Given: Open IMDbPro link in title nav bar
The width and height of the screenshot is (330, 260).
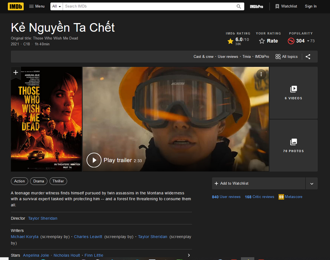Looking at the screenshot, I should (x=262, y=57).
